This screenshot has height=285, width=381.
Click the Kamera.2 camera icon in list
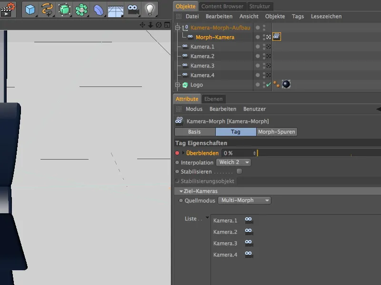click(249, 231)
